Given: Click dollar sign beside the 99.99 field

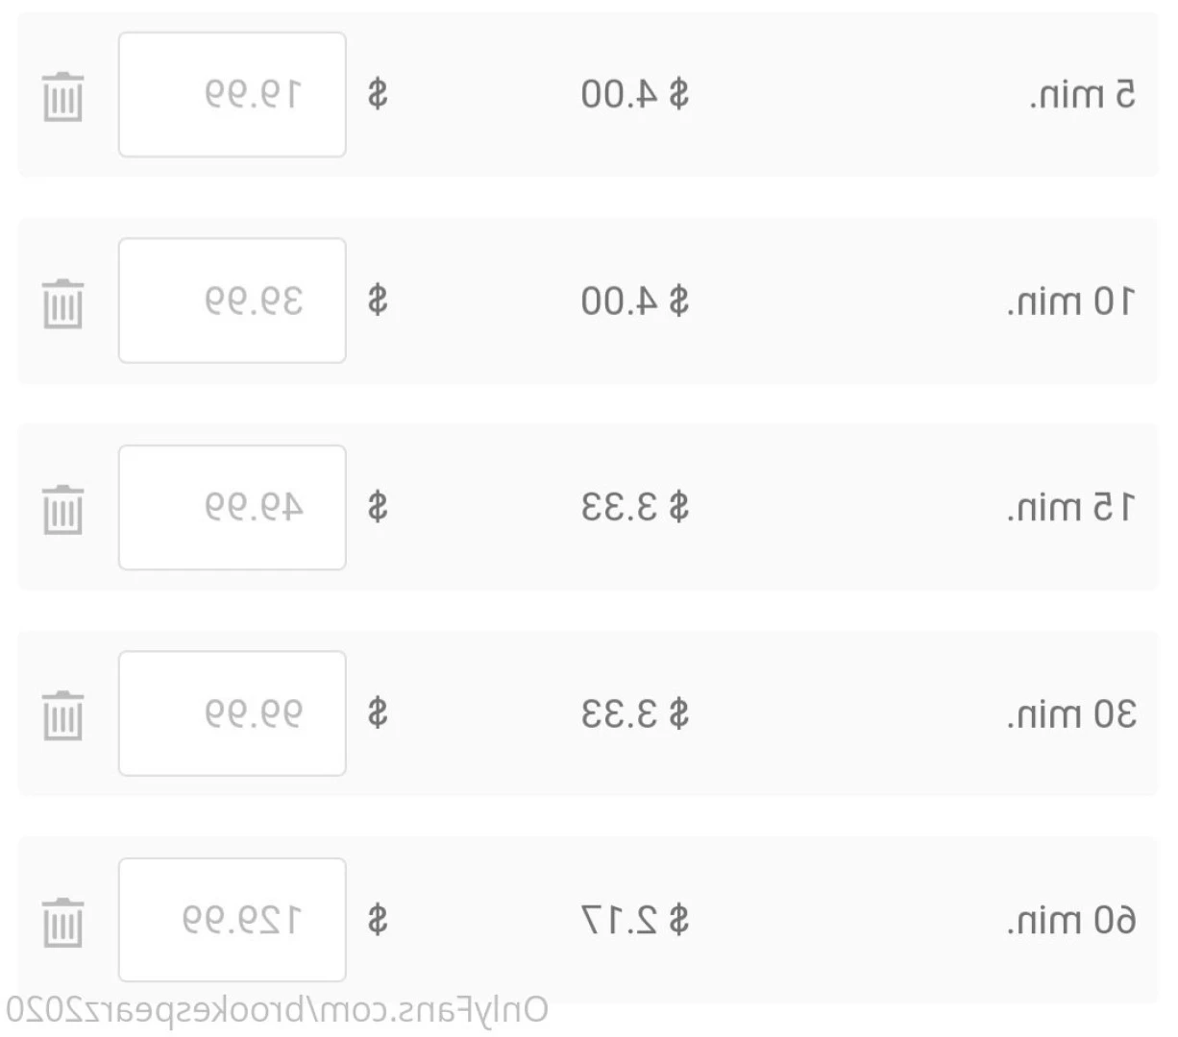Looking at the screenshot, I should pos(379,713).
